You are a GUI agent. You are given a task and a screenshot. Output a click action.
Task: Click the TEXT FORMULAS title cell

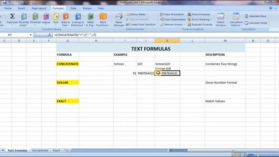(151, 49)
